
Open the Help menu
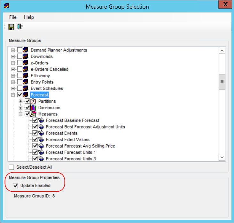pos(29,17)
